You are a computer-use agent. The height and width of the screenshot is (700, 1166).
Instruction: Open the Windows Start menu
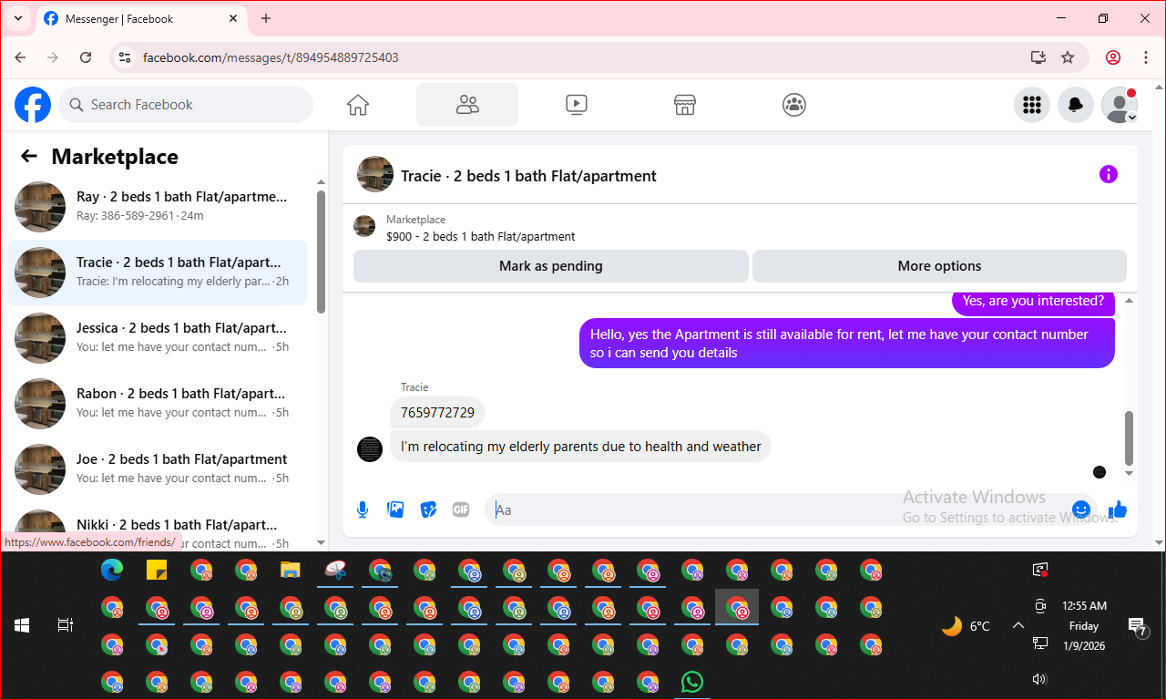(x=22, y=625)
